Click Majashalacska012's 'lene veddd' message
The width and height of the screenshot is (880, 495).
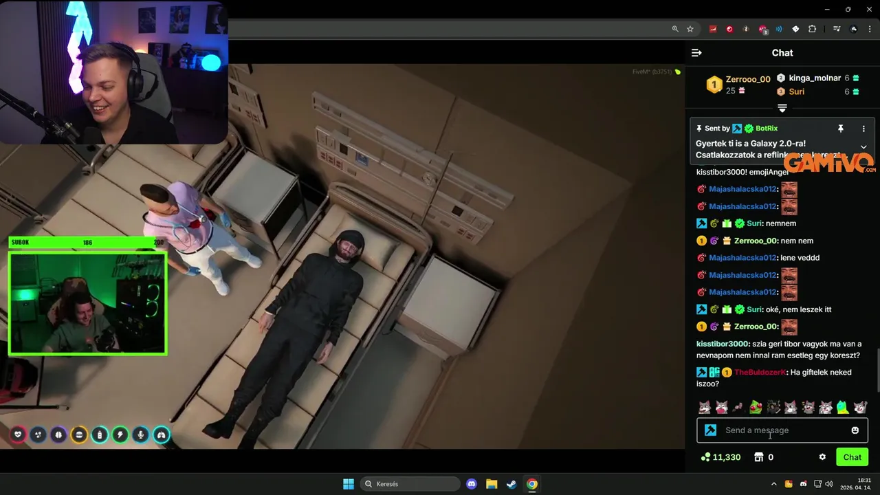click(800, 258)
